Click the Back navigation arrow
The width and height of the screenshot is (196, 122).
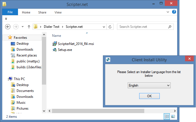pyautogui.click(x=8, y=27)
